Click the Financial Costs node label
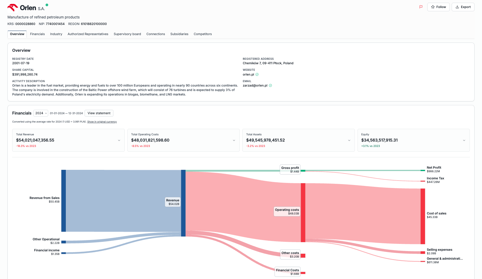The image size is (482, 279). 287,272
